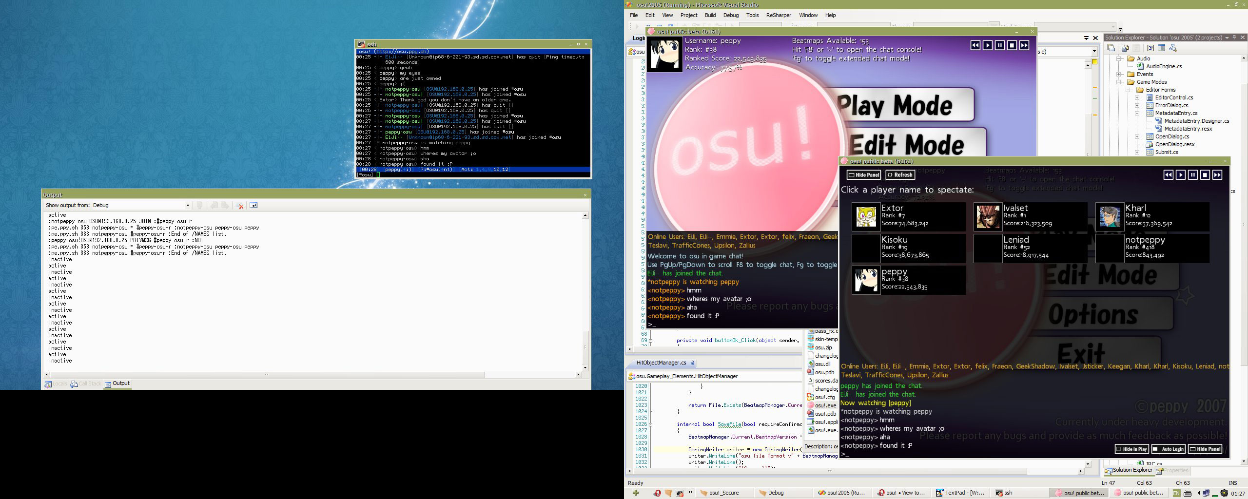Click View Class Diagram icon in Solution Explorer
1248x499 pixels.
(1173, 48)
